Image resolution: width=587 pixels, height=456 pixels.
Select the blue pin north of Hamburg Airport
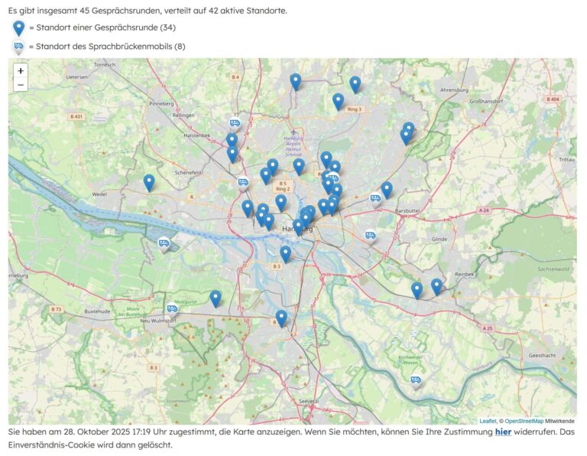pyautogui.click(x=296, y=81)
